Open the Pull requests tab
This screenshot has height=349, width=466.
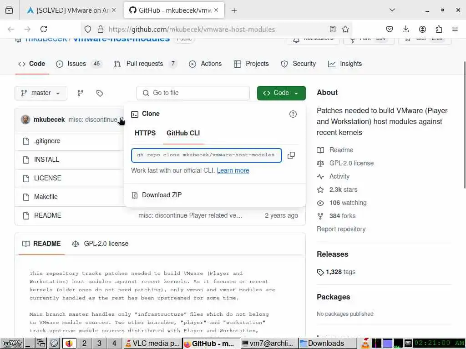tap(146, 64)
